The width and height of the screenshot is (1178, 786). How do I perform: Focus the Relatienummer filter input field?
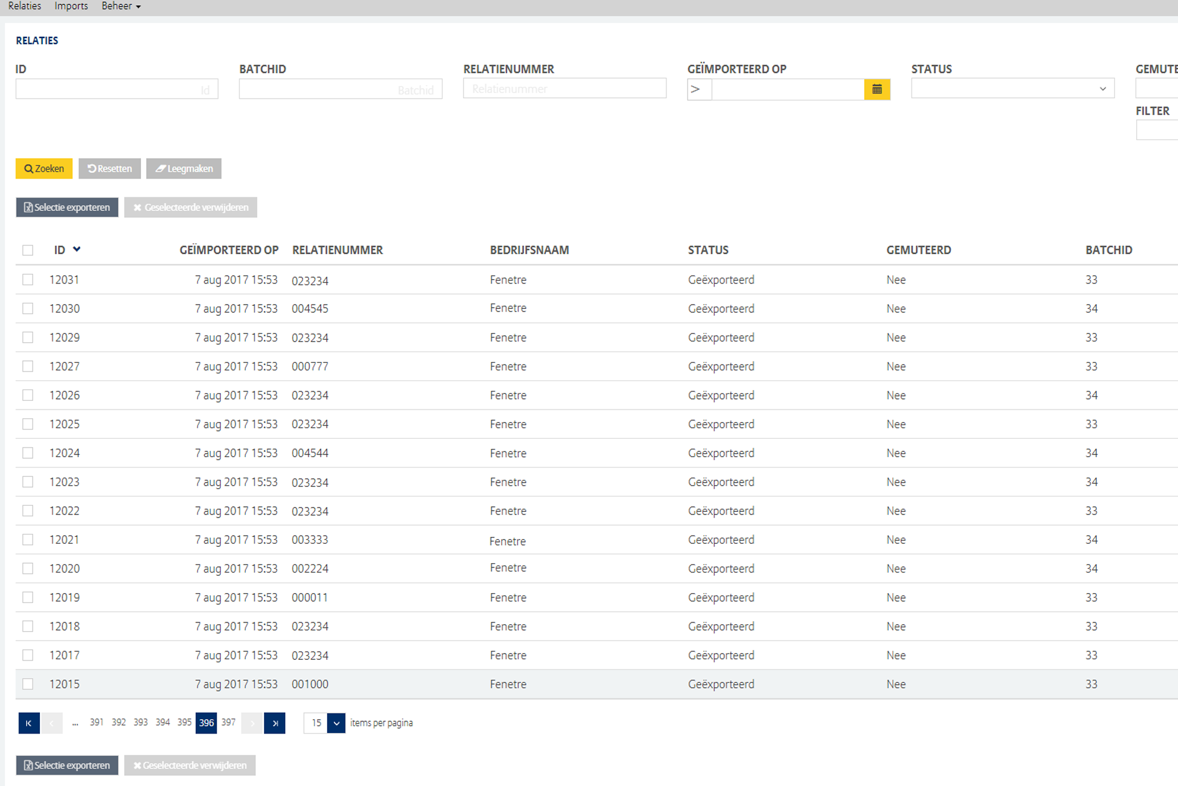click(565, 89)
